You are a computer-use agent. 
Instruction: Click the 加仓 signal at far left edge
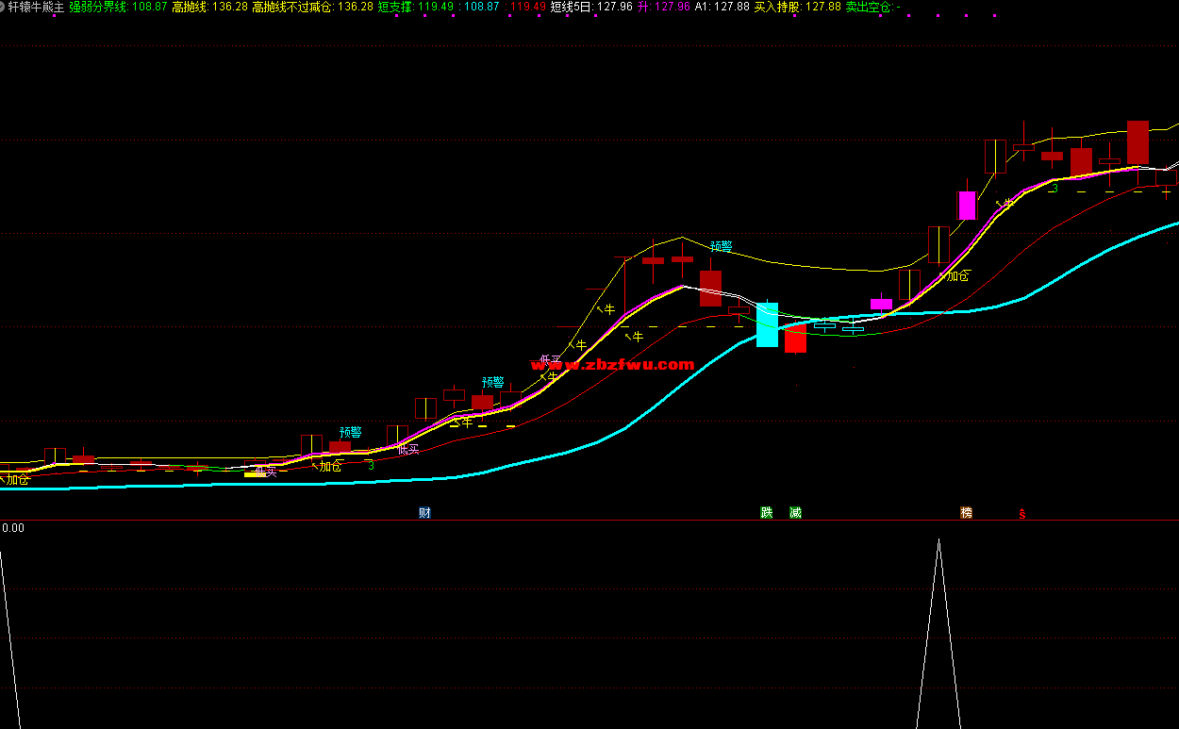tap(17, 479)
